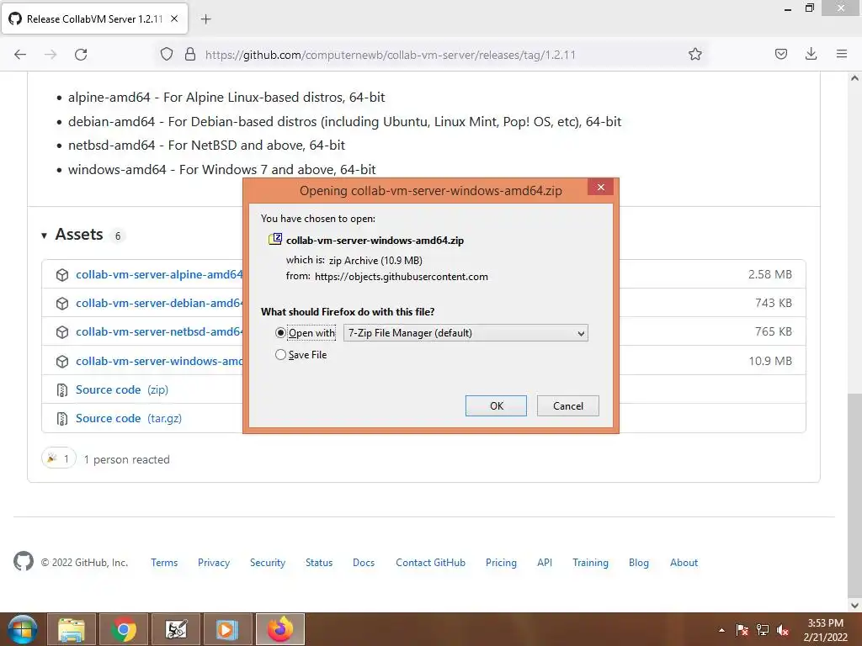
Task: Show hidden system tray icons
Action: click(721, 631)
